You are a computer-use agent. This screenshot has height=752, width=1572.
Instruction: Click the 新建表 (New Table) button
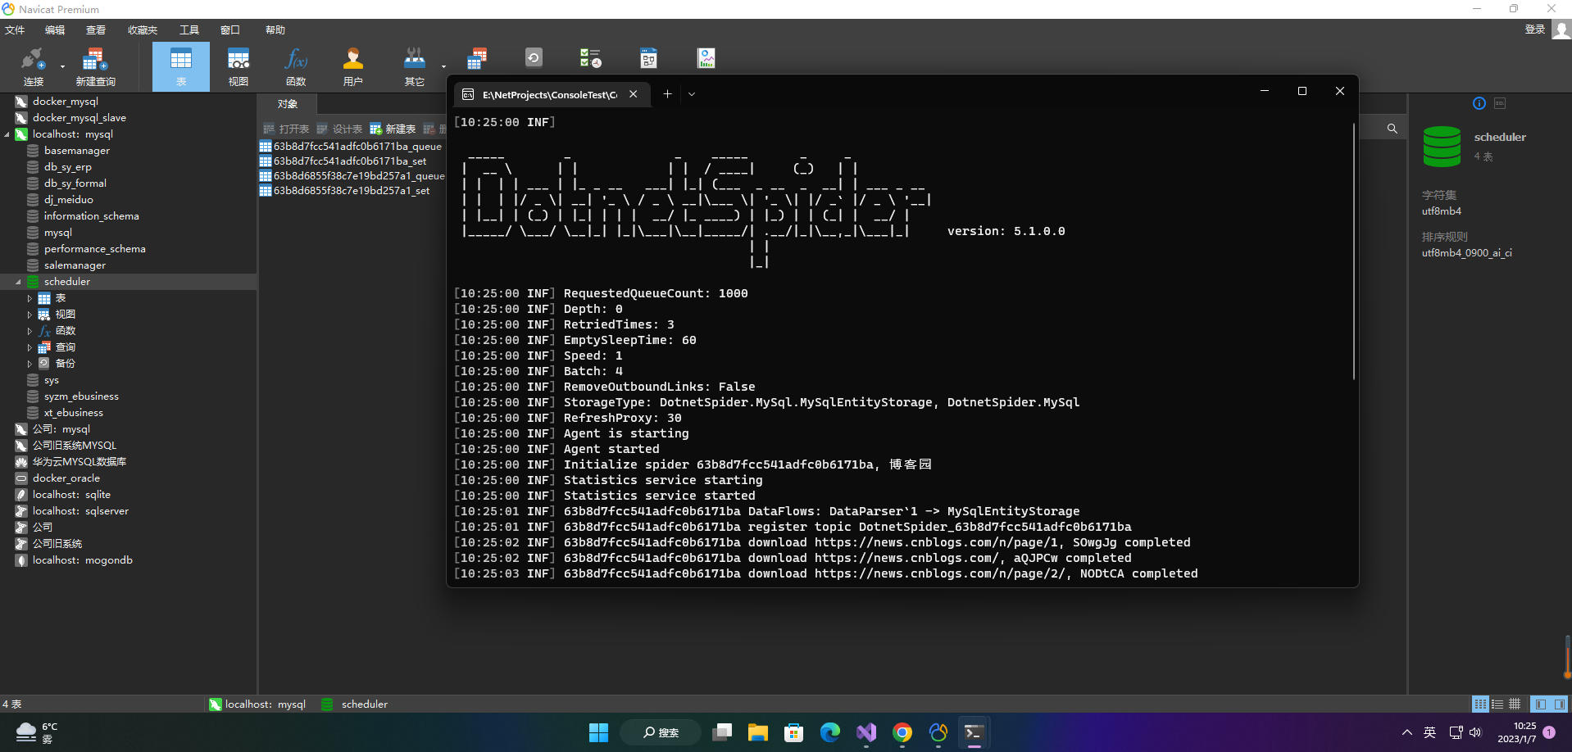point(393,129)
